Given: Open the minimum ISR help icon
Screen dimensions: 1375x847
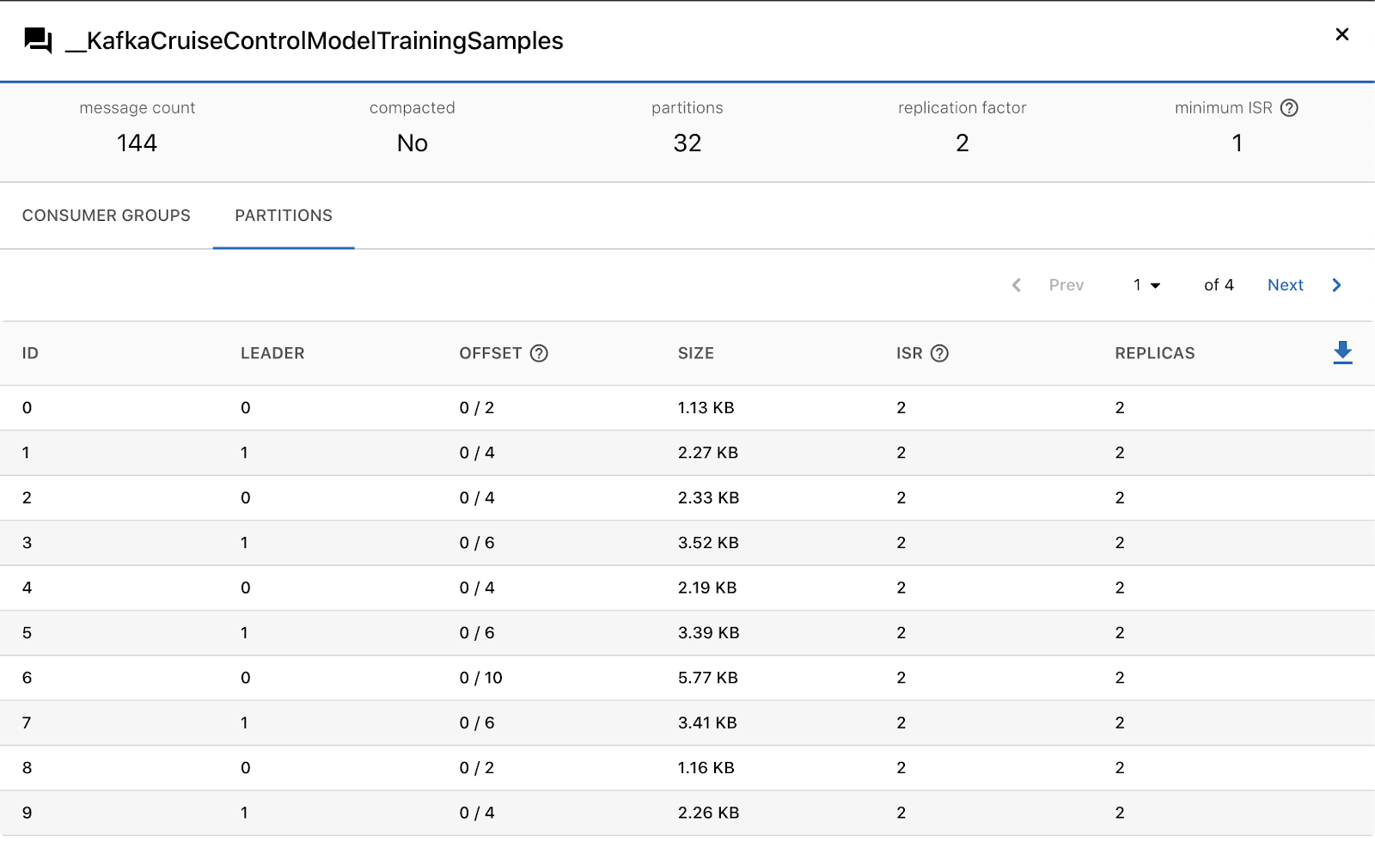Looking at the screenshot, I should (1289, 108).
